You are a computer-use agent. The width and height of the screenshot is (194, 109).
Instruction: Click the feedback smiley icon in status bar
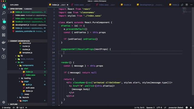(x=187, y=107)
